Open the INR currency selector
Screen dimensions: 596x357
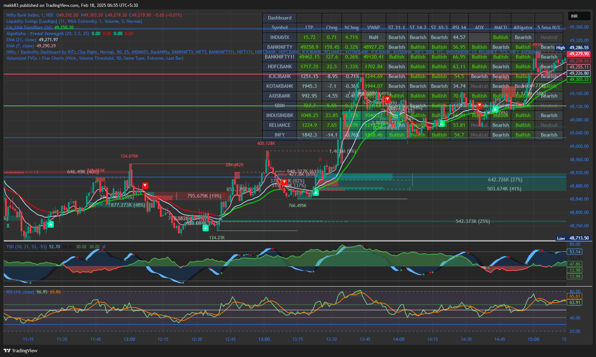click(x=579, y=16)
